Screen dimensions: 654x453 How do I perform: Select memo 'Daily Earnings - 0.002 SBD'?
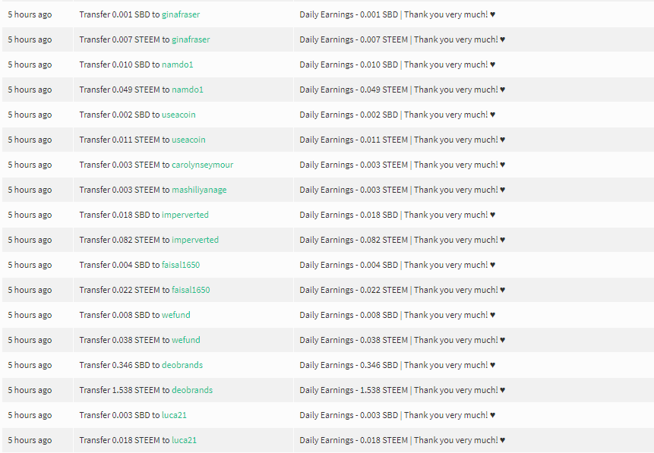click(x=349, y=115)
